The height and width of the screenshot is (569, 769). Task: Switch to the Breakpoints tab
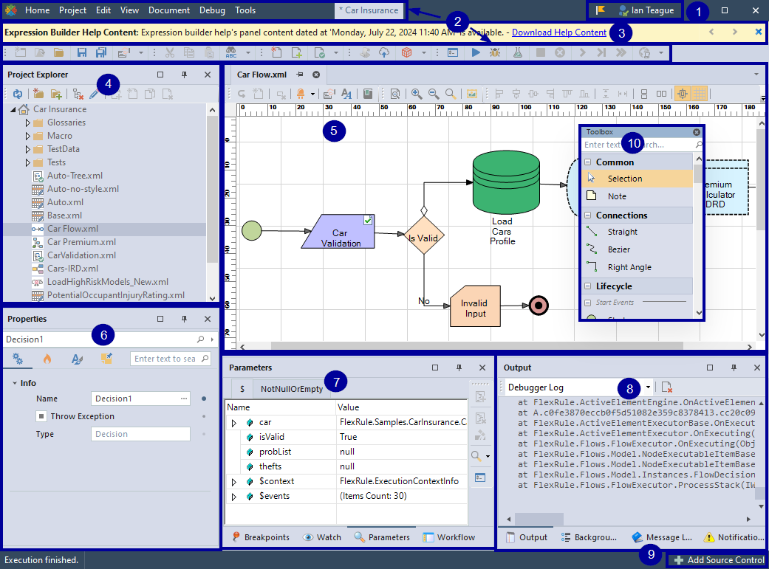[x=261, y=537]
